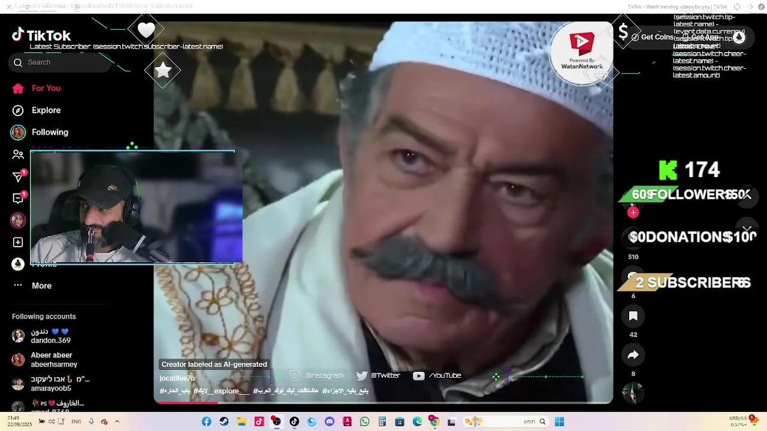The height and width of the screenshot is (431, 767).
Task: Go to previous video with up chevron
Action: [x=747, y=196]
